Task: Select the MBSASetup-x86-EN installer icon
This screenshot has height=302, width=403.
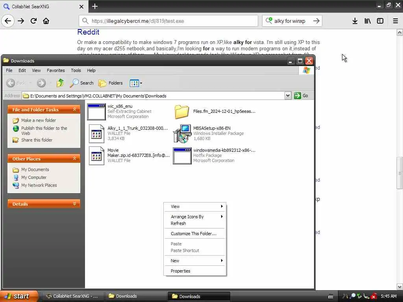Action: click(182, 134)
